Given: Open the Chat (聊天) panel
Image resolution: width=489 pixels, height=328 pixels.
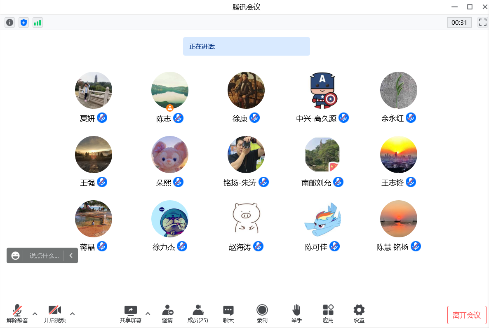Looking at the screenshot, I should click(x=228, y=314).
